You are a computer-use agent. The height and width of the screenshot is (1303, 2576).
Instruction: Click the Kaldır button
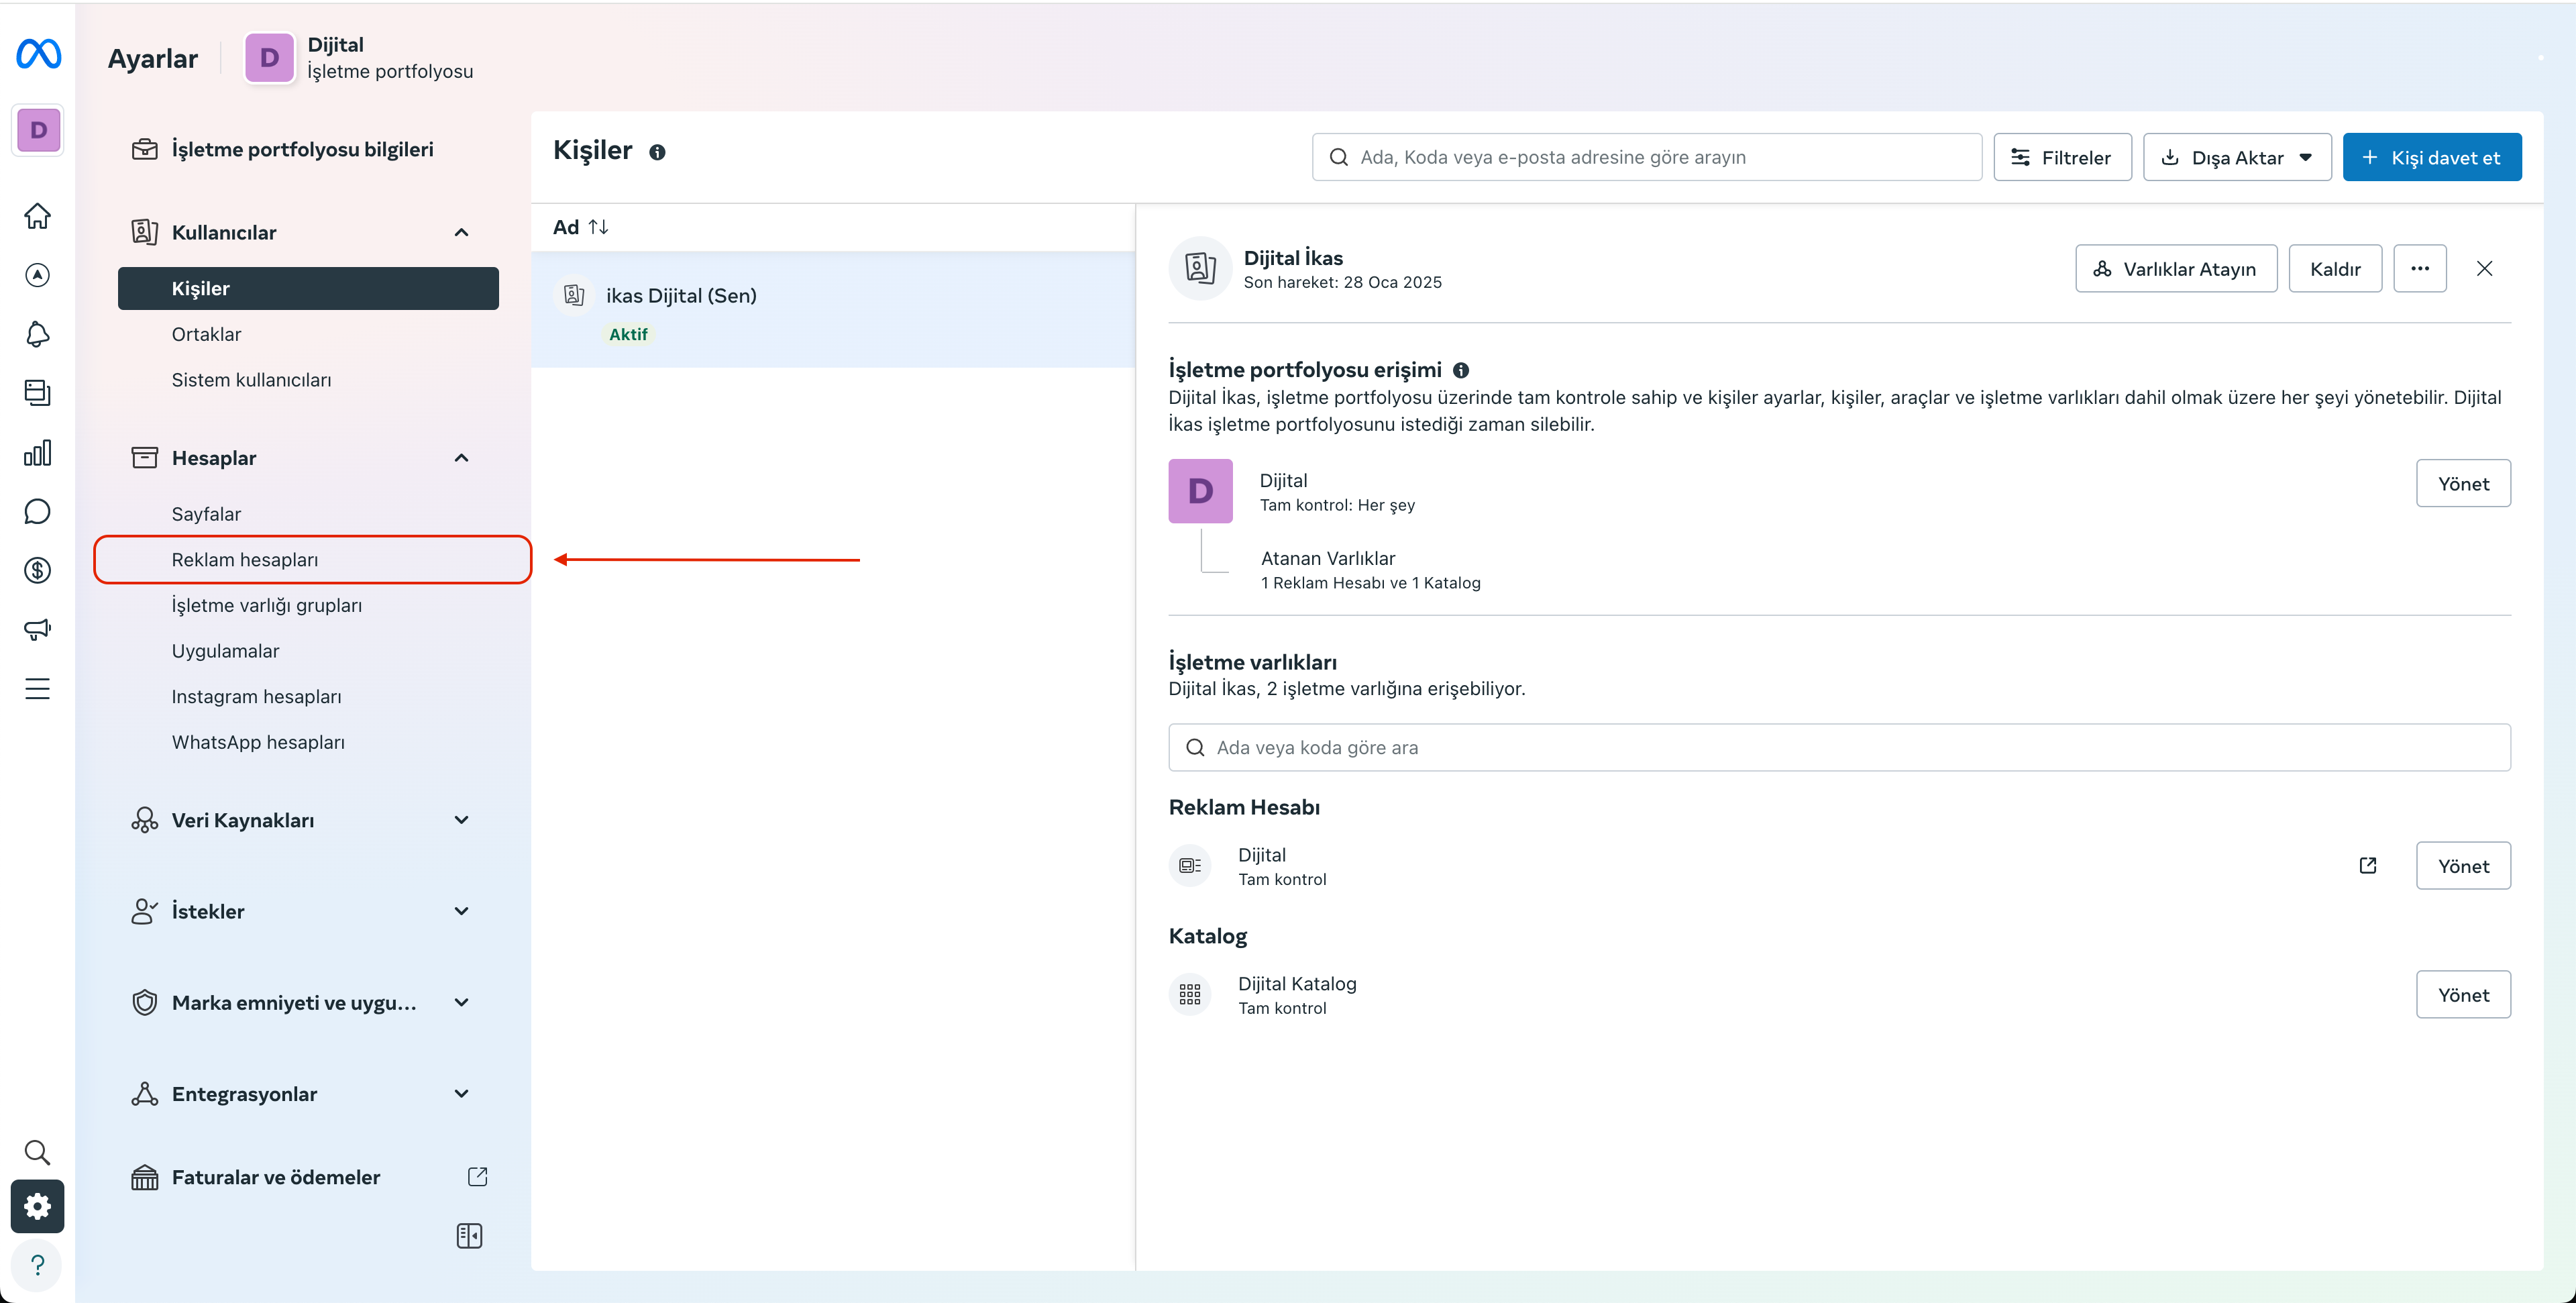pyautogui.click(x=2335, y=269)
